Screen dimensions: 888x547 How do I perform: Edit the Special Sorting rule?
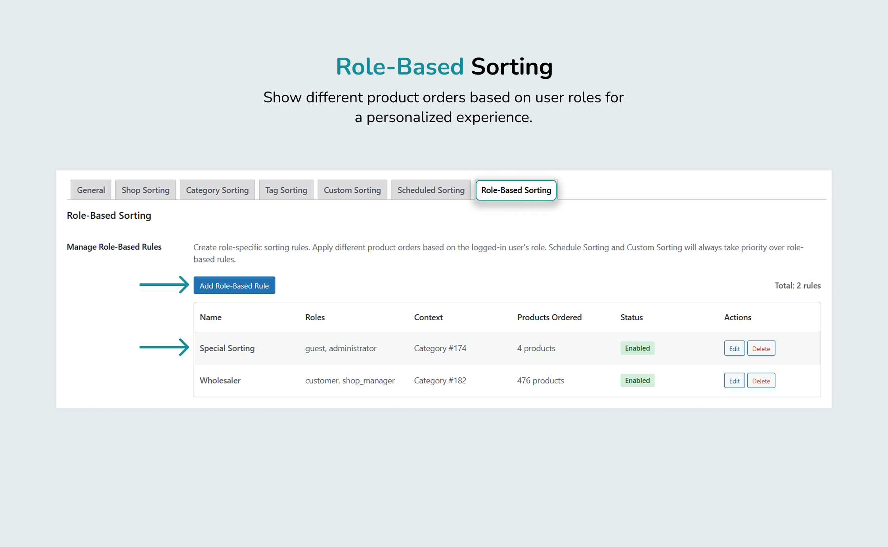point(734,348)
